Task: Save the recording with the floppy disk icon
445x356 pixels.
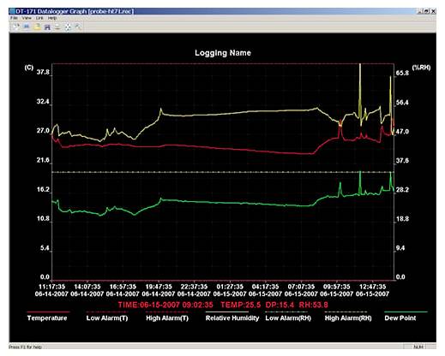Action: click(x=47, y=27)
